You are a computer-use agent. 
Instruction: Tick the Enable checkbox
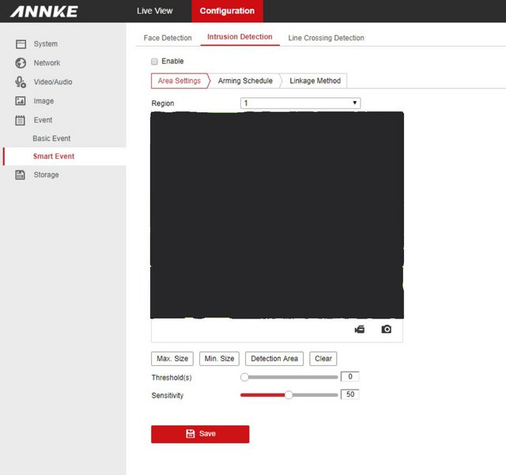point(155,62)
